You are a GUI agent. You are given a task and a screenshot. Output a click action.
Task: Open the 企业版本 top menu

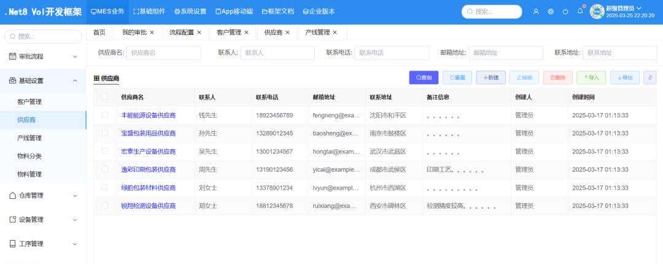tap(319, 12)
